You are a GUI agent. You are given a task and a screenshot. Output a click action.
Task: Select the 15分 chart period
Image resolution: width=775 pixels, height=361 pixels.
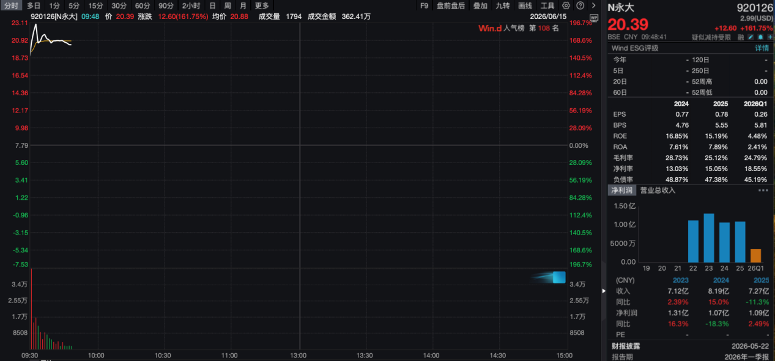pyautogui.click(x=96, y=5)
